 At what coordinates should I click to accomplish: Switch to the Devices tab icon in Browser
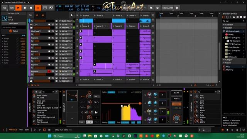point(224,17)
